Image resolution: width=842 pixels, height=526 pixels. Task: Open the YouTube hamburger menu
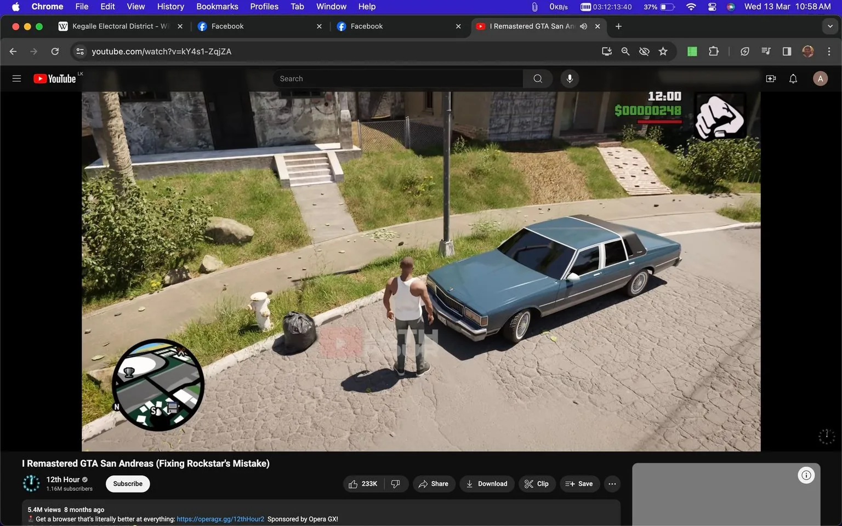tap(16, 78)
